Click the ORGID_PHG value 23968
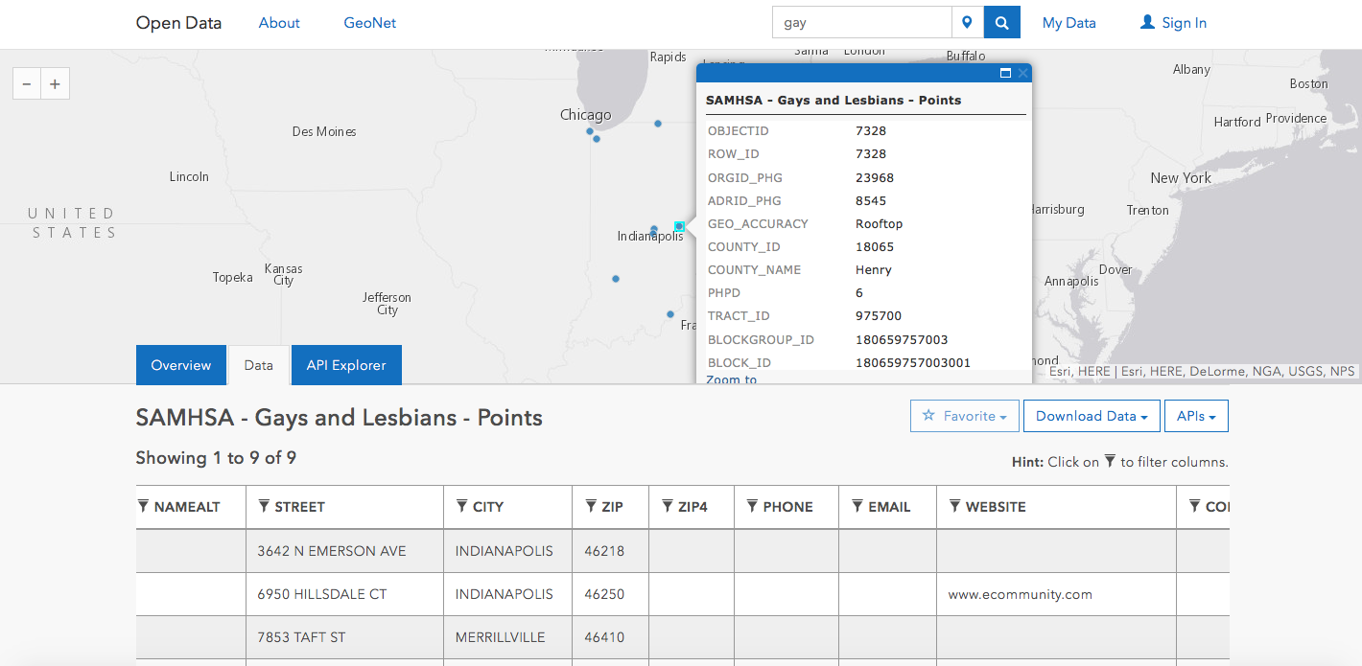This screenshot has height=666, width=1362. click(x=875, y=178)
